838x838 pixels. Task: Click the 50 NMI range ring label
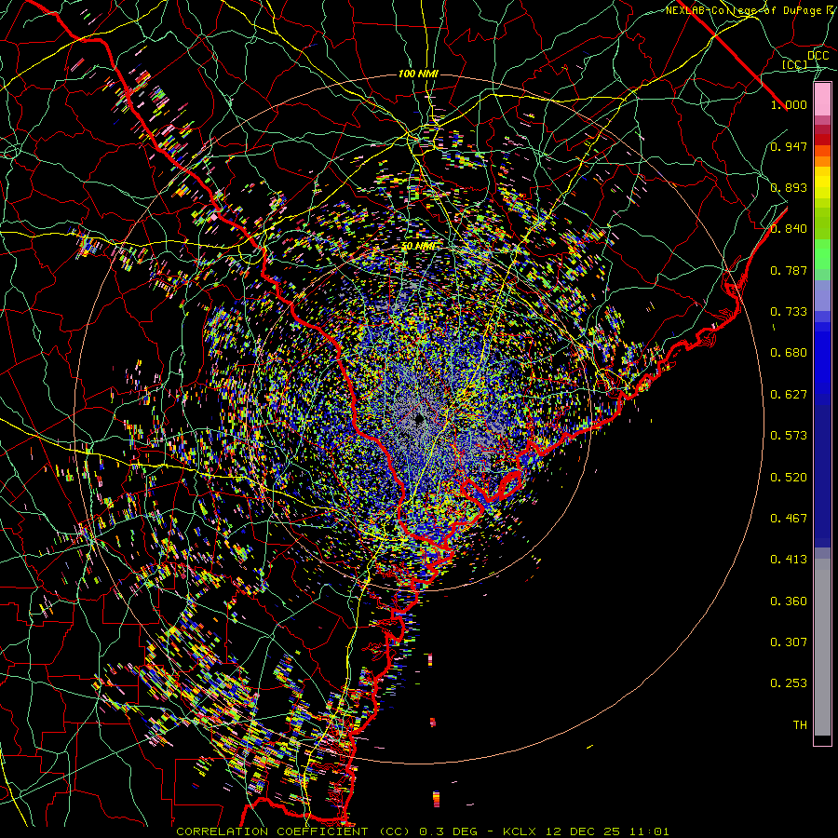(418, 246)
